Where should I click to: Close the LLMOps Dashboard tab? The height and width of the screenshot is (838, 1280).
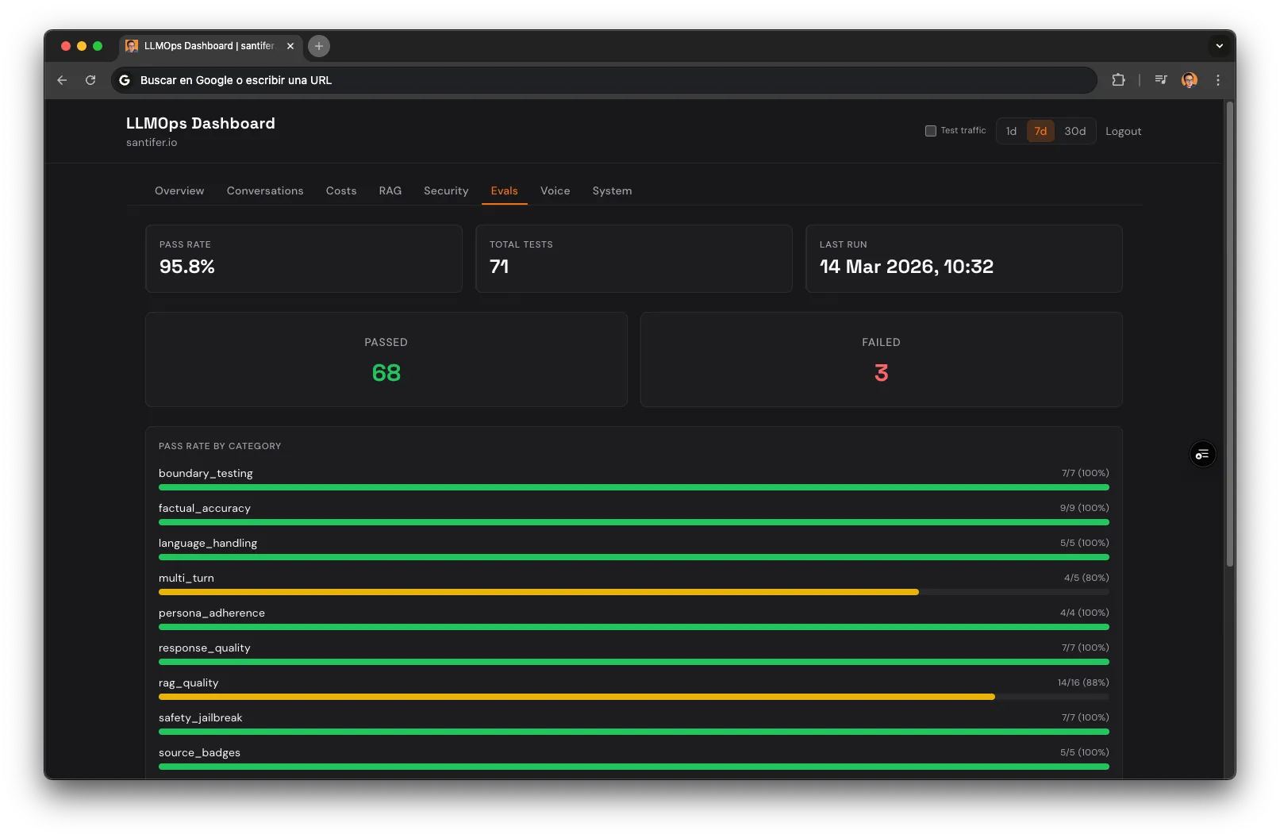click(290, 46)
